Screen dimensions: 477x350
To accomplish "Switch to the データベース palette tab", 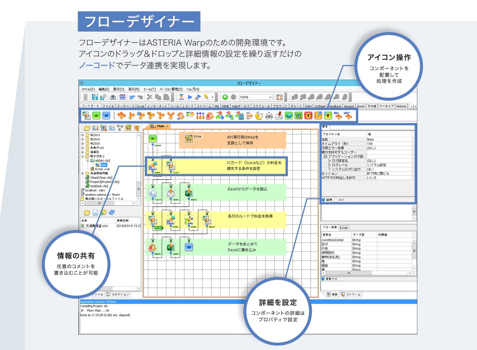I will click(126, 106).
